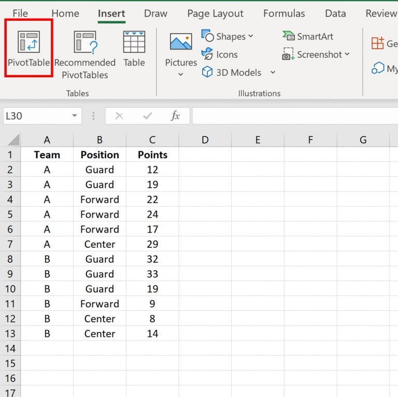Insert a Table from ribbon
This screenshot has height=397, width=398.
point(134,49)
